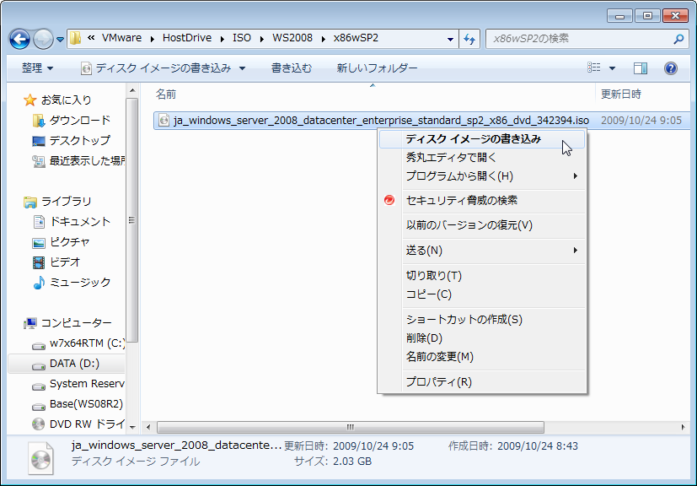Sort by the 名前 column header
Image resolution: width=697 pixels, height=486 pixels.
pyautogui.click(x=166, y=94)
